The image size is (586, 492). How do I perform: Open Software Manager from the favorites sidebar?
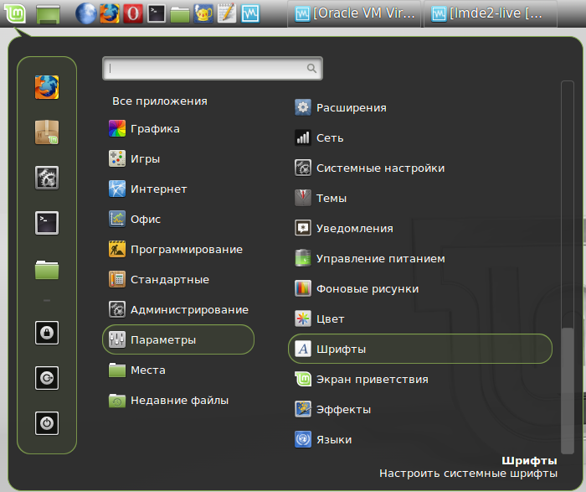point(47,132)
